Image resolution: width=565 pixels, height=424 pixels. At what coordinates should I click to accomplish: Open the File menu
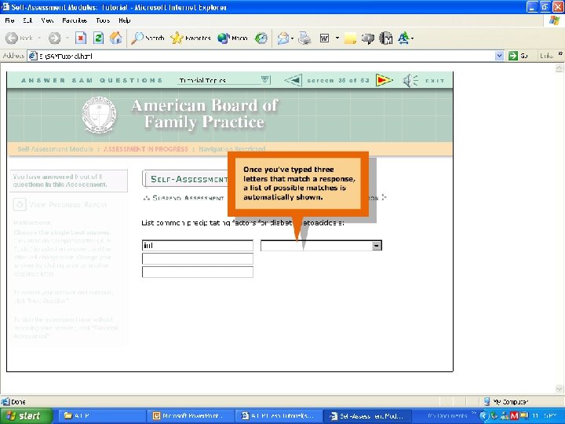click(9, 20)
